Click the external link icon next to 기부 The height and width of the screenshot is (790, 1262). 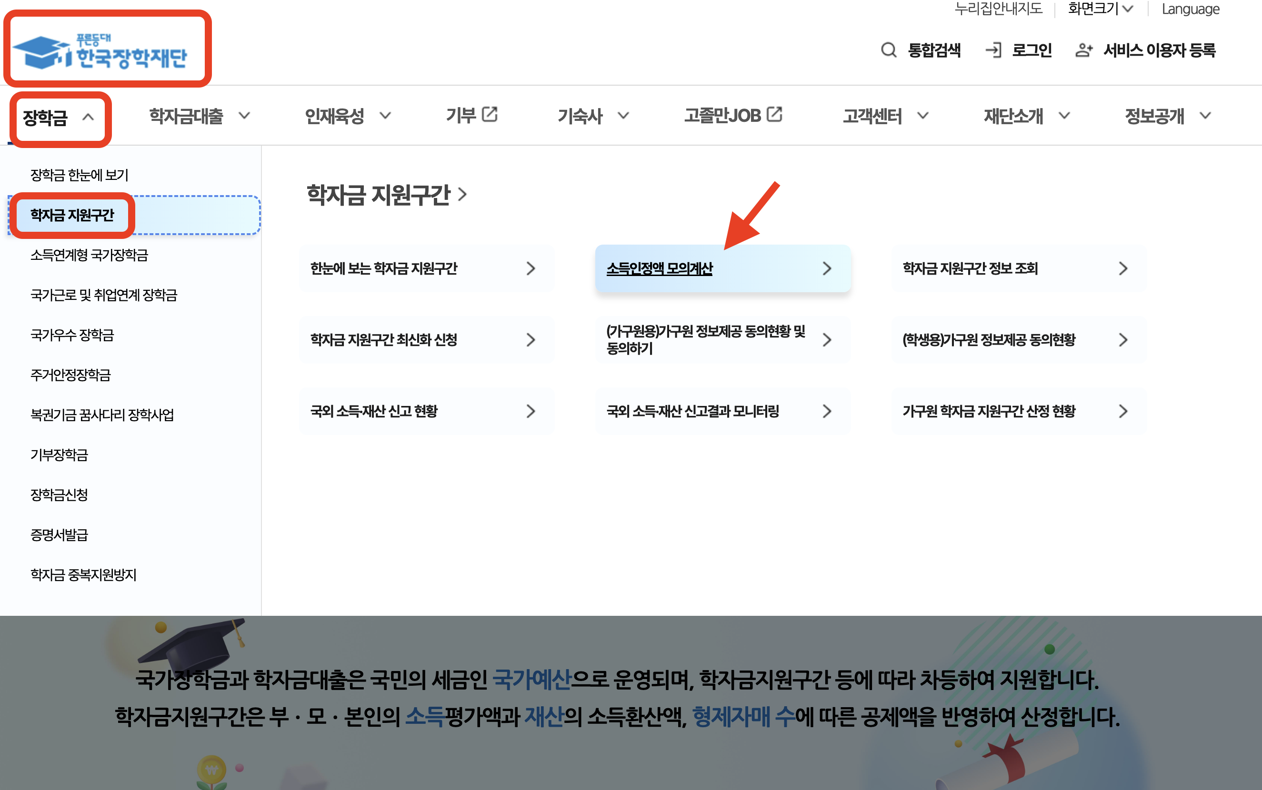coord(490,114)
